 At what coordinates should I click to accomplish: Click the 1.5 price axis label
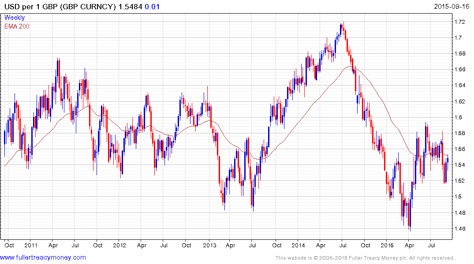tap(458, 197)
